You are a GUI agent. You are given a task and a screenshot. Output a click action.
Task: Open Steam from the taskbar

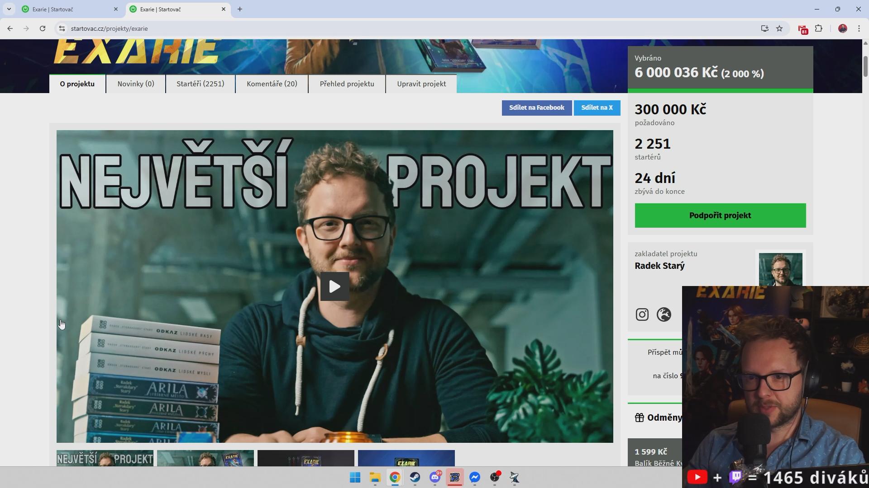pyautogui.click(x=415, y=477)
